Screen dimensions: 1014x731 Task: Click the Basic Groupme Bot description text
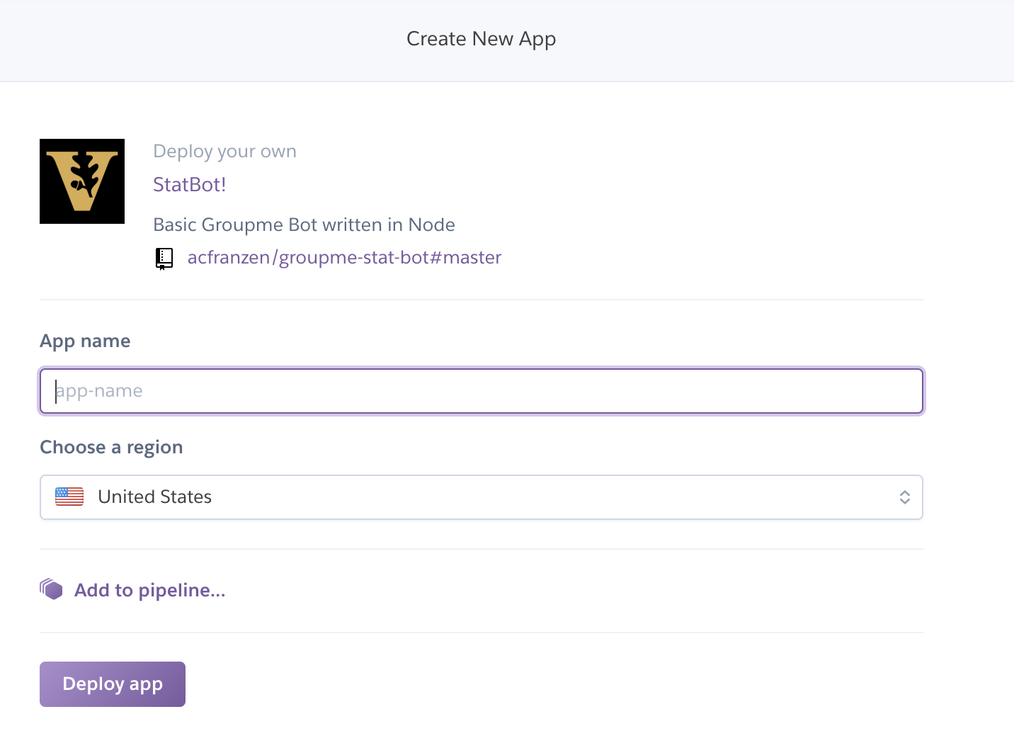click(304, 225)
